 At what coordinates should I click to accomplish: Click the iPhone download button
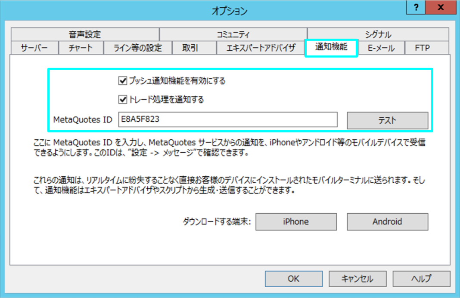[295, 222]
